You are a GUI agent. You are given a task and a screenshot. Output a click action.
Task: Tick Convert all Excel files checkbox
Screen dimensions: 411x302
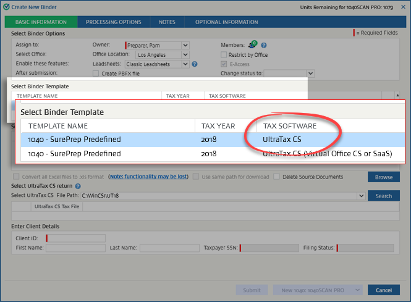16,177
